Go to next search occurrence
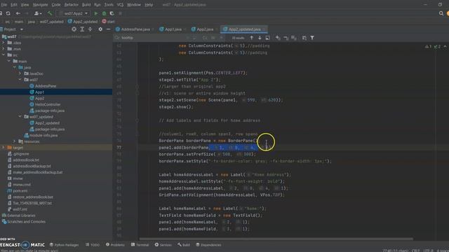 (260, 38)
